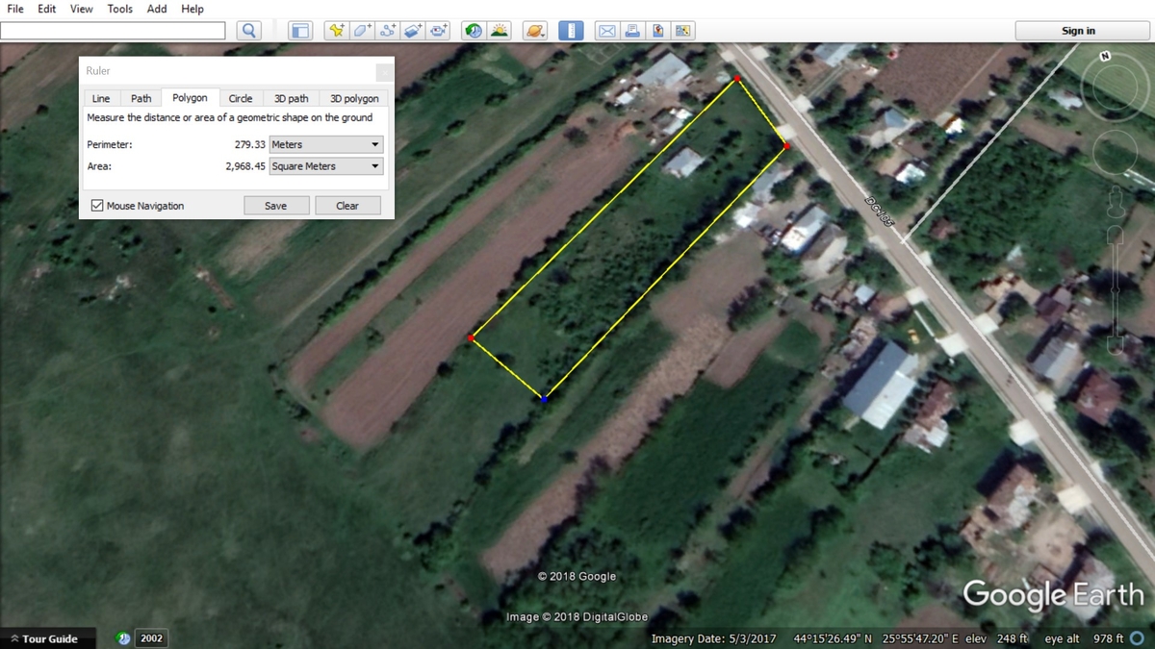Open the historical imagery clock icon
Image resolution: width=1155 pixels, height=649 pixels.
474,31
